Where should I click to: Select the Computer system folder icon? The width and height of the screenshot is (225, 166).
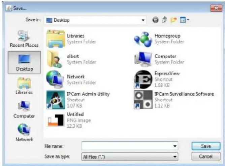(143, 59)
